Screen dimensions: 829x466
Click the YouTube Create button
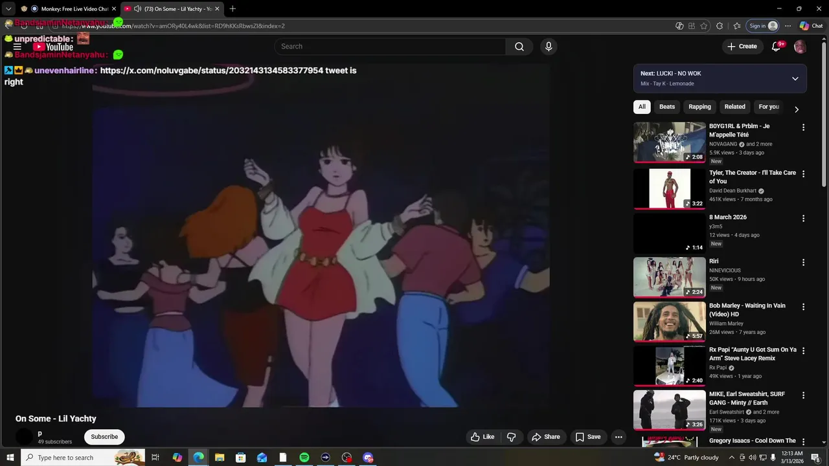pyautogui.click(x=742, y=47)
